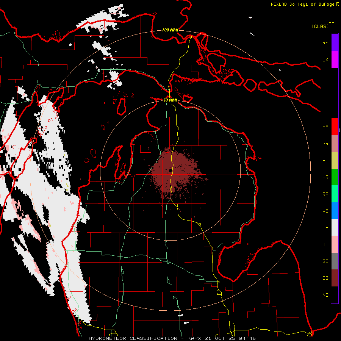Click the RF purple legend swatch
341x341 pixels.
[x=335, y=42]
